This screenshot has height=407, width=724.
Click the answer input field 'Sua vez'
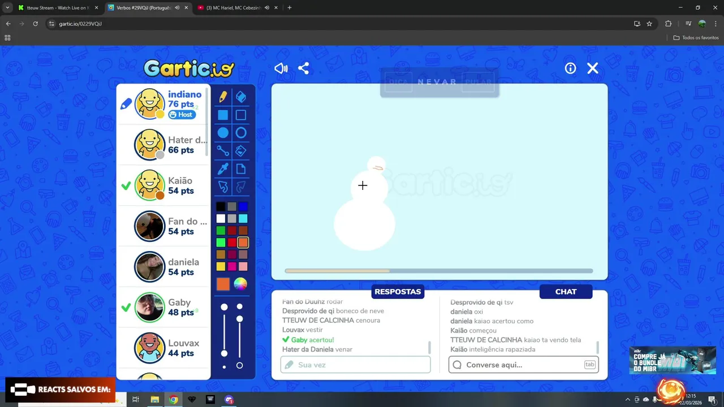point(356,365)
